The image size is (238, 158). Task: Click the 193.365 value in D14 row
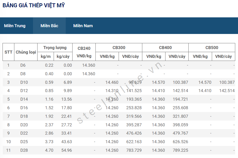pyautogui.click(x=134, y=99)
